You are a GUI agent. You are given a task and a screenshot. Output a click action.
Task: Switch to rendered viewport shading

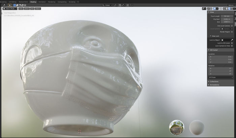[x=232, y=8]
